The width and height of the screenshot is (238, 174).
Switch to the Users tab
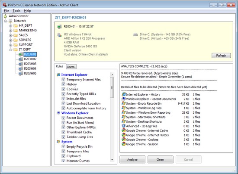(71, 67)
